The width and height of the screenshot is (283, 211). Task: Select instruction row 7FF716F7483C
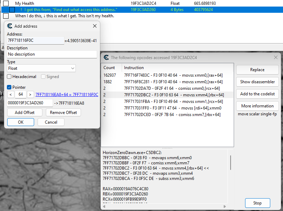pyautogui.click(x=168, y=75)
